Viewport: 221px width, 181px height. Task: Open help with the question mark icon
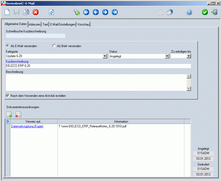pos(189,12)
